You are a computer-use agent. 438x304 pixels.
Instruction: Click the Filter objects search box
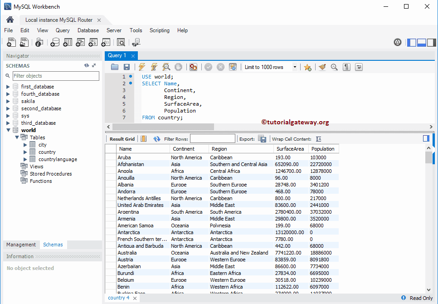[55, 76]
